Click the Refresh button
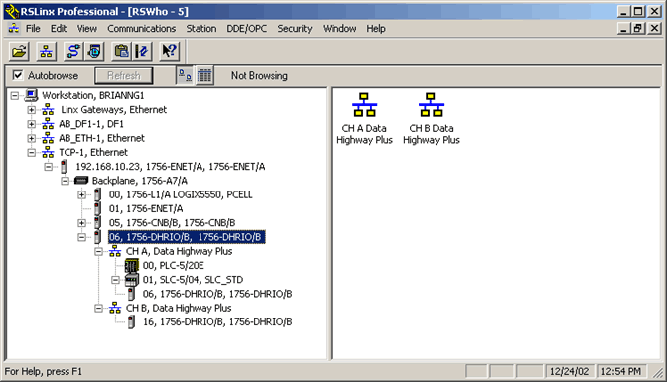This screenshot has width=667, height=382. tap(124, 76)
